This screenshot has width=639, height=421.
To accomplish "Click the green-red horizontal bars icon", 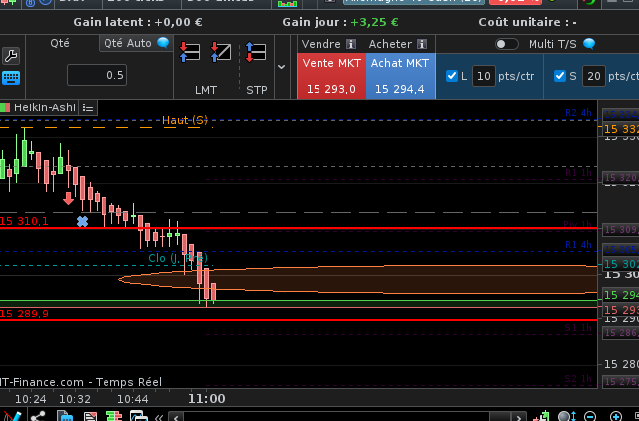I will (x=114, y=416).
